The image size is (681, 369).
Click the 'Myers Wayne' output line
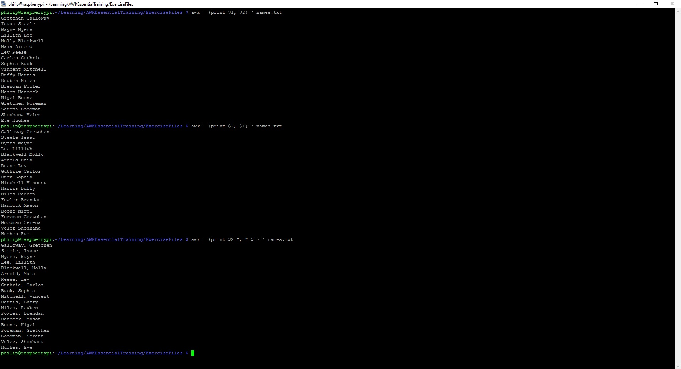(17, 143)
